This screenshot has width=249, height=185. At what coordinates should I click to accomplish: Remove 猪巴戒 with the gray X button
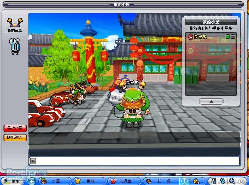point(233,37)
